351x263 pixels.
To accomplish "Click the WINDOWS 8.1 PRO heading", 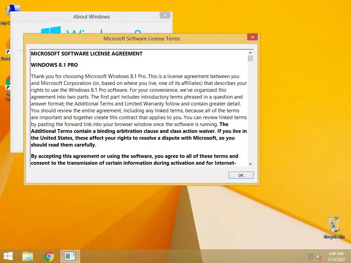I will tap(55, 65).
